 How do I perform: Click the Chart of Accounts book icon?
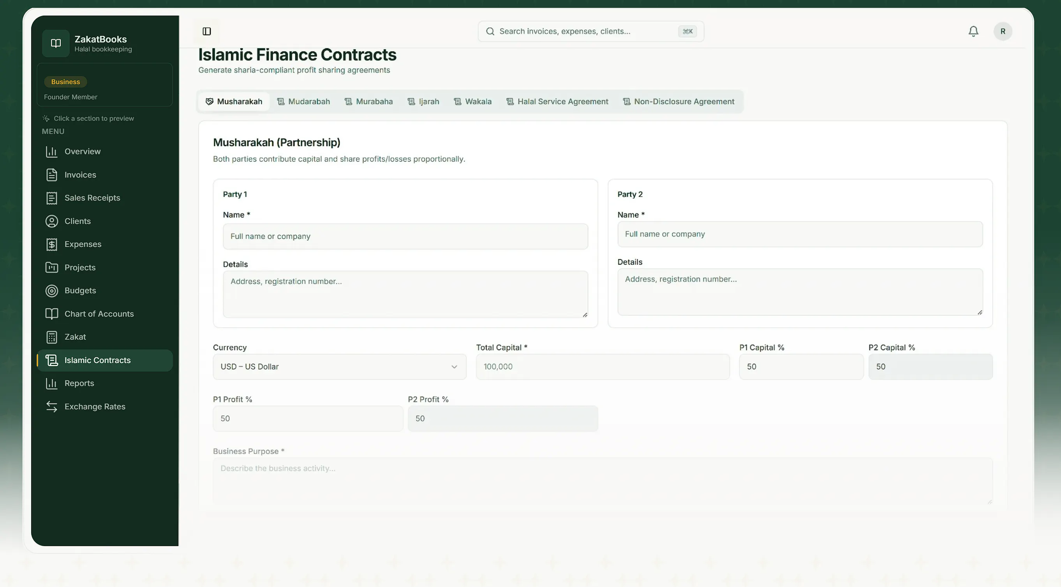click(51, 314)
